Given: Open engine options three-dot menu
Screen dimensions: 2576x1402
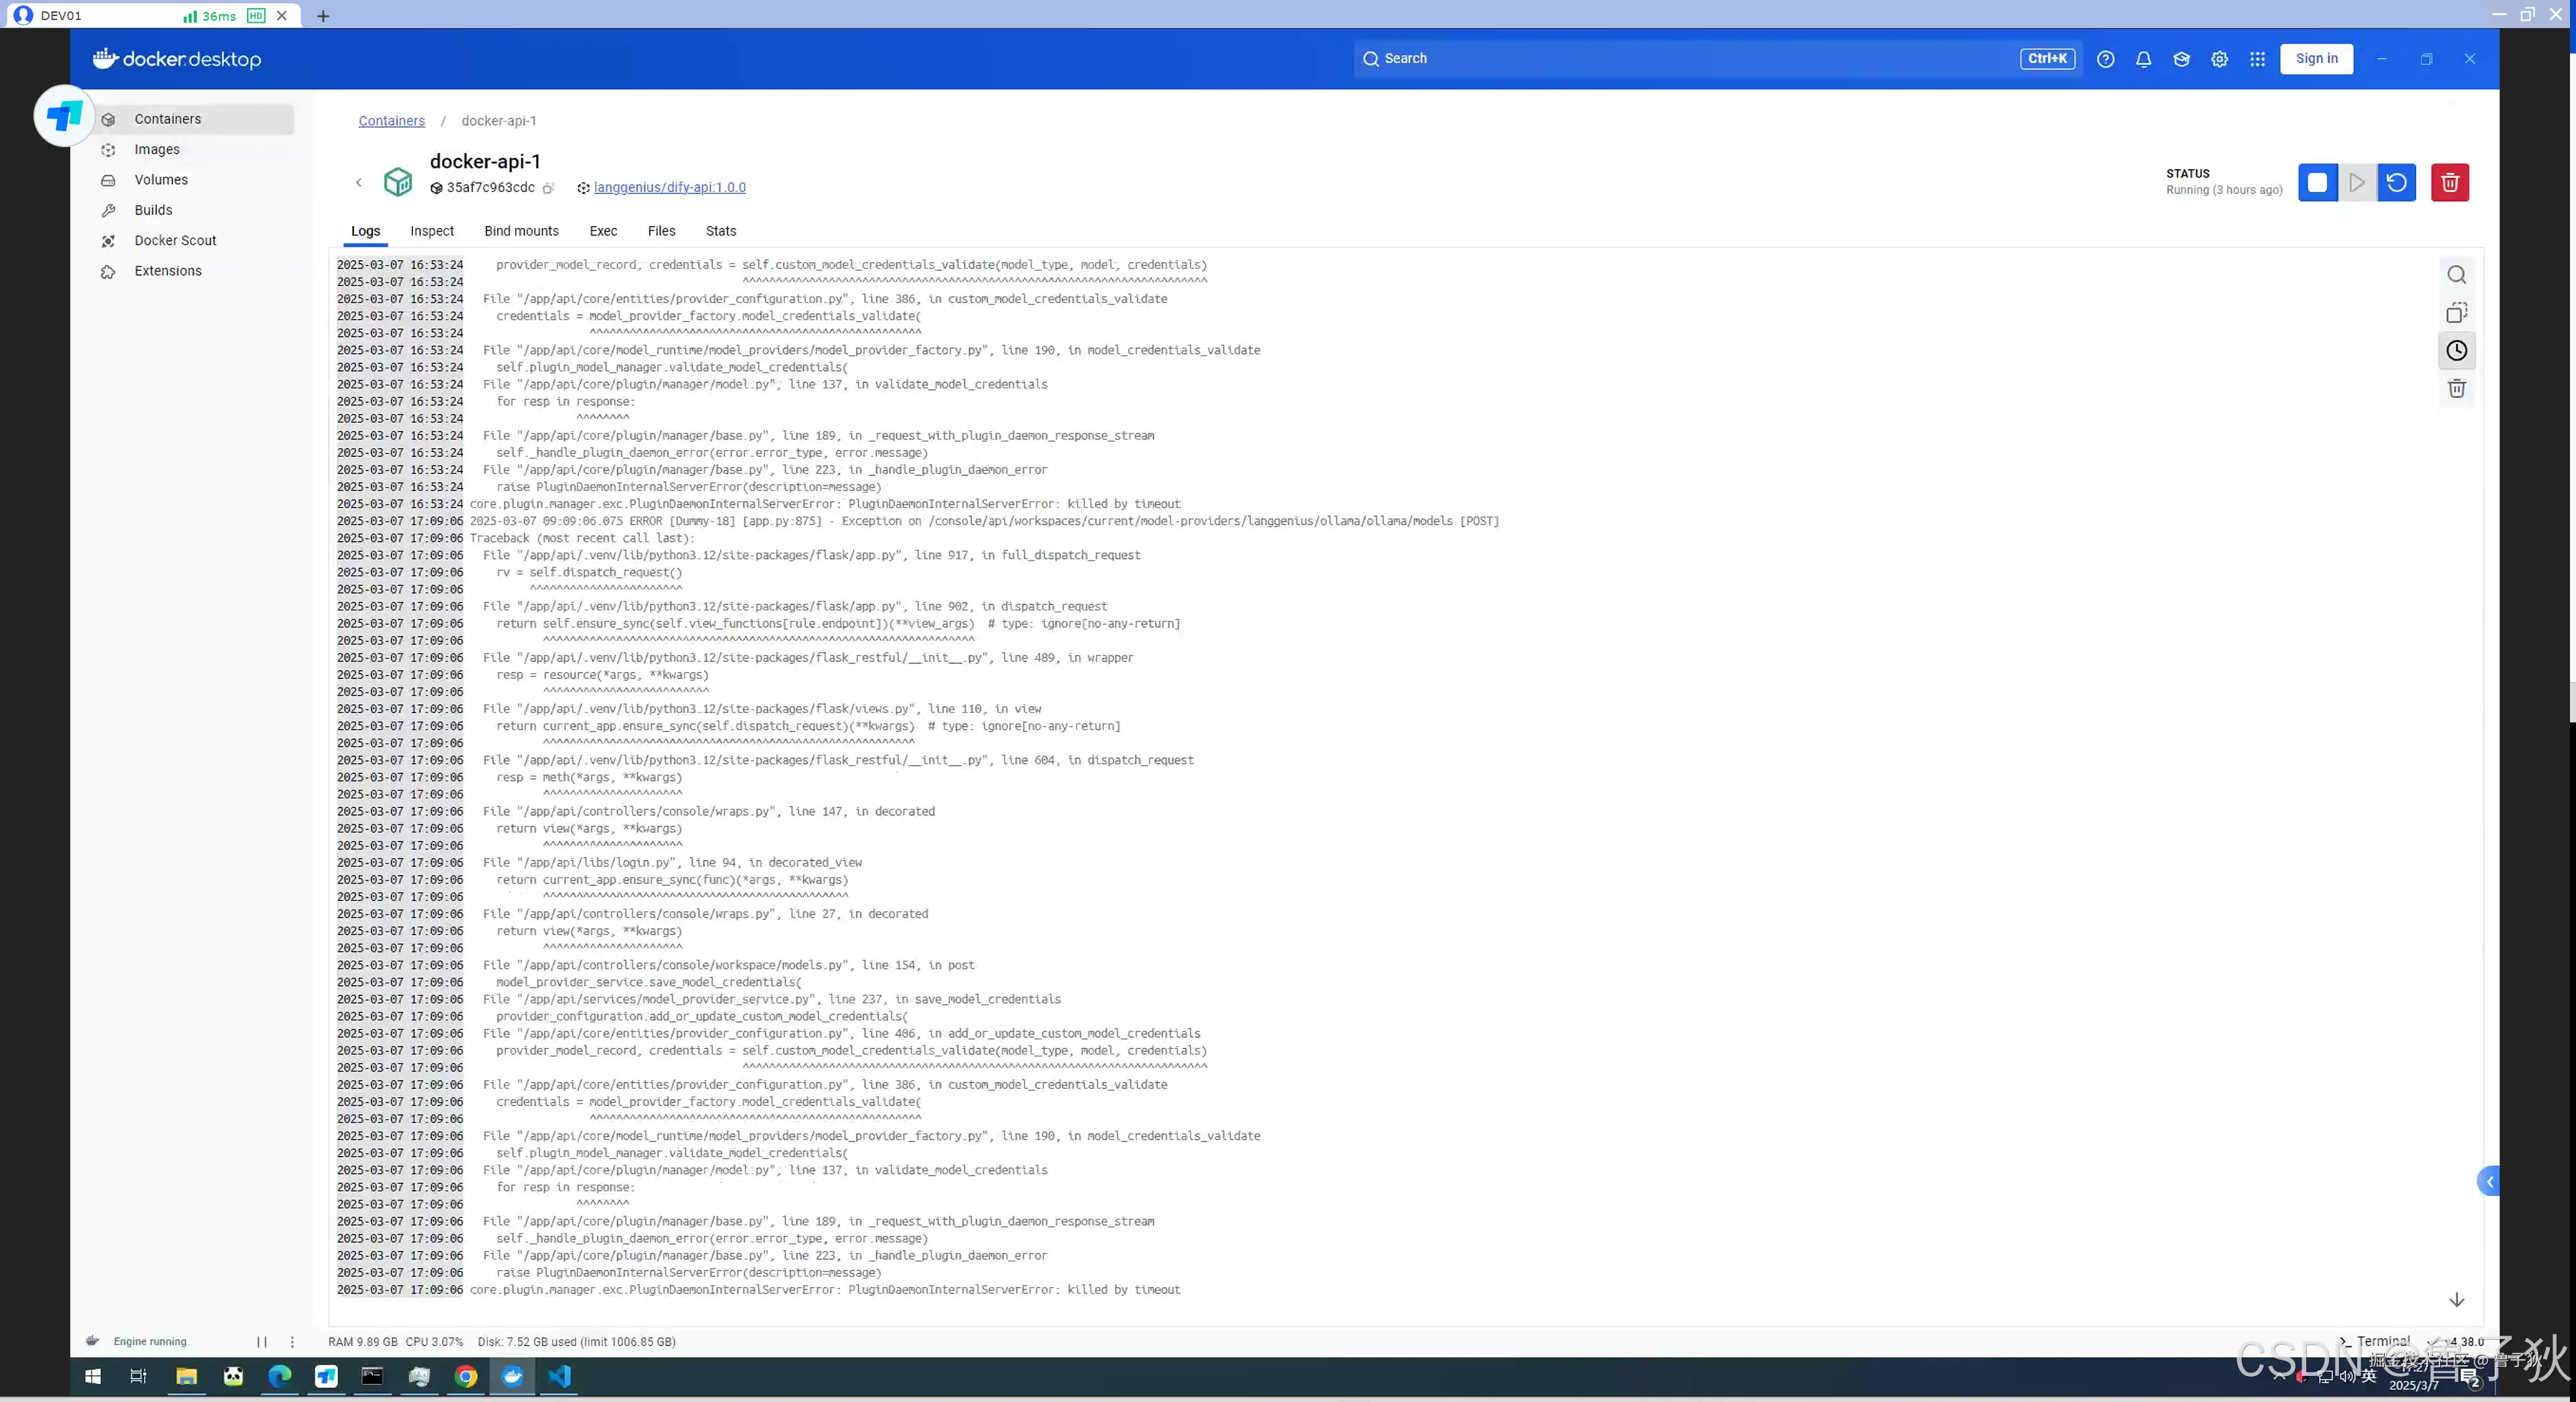Looking at the screenshot, I should coord(292,1342).
